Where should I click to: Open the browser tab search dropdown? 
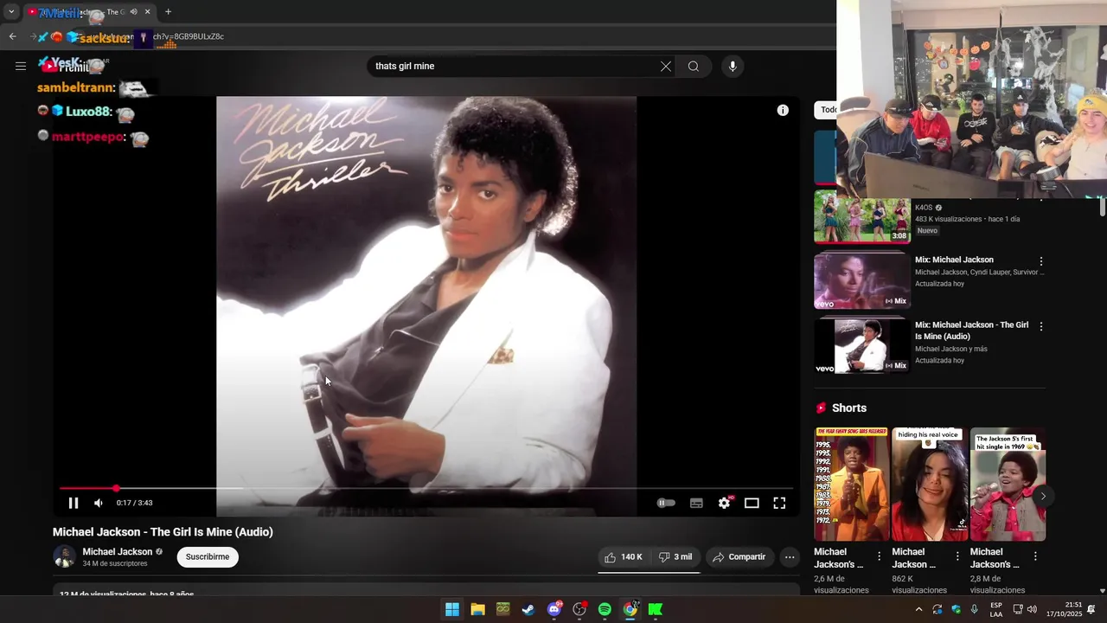click(11, 12)
